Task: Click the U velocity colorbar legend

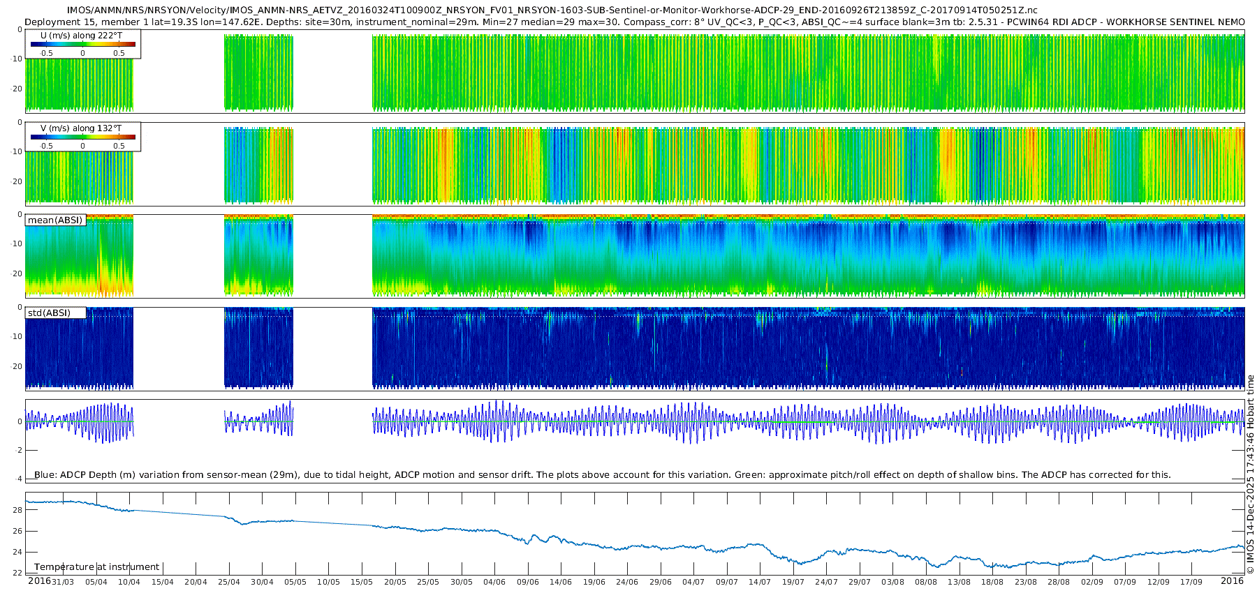Action: [82, 44]
